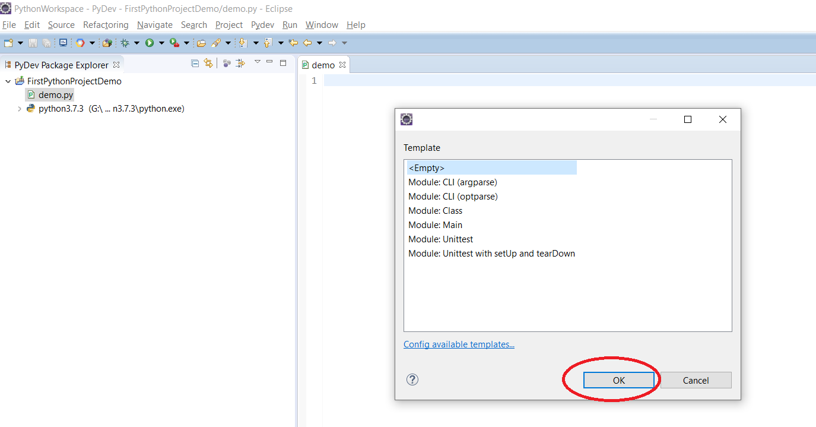816x427 pixels.
Task: Toggle Link with Editor in Package Explorer
Action: point(208,64)
